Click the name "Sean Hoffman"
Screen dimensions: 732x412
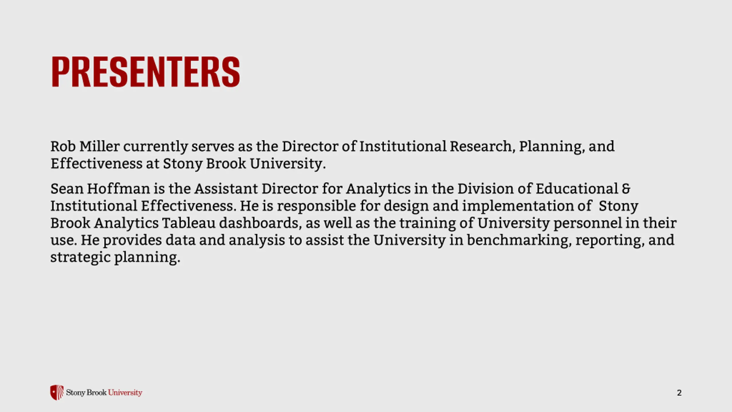[100, 189]
